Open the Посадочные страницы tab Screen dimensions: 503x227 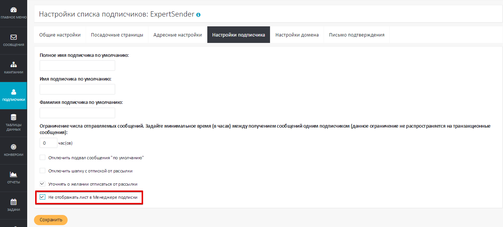point(117,35)
